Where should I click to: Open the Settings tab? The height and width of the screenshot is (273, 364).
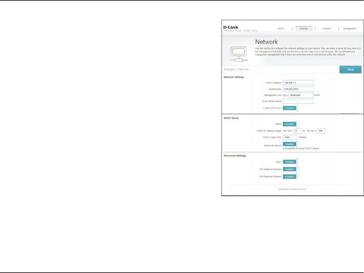tap(304, 29)
